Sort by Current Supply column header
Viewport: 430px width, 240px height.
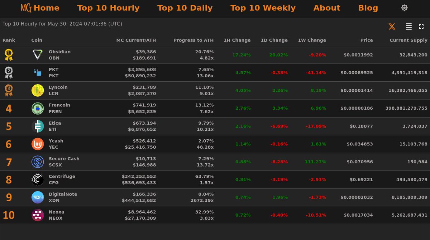click(x=408, y=40)
